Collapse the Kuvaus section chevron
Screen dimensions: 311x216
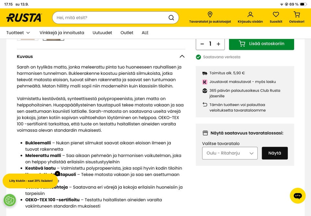coord(182,56)
